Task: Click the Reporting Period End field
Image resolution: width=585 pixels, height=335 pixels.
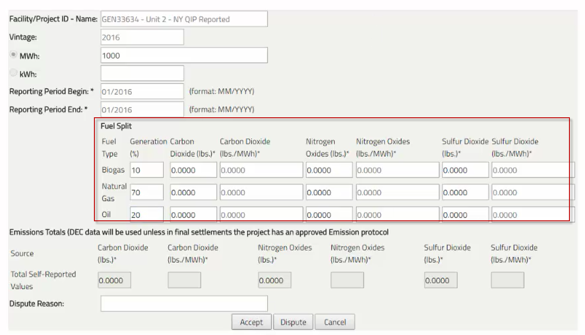Action: coord(142,110)
